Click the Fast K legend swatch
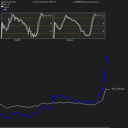128x128 pixels. pos(2,6)
